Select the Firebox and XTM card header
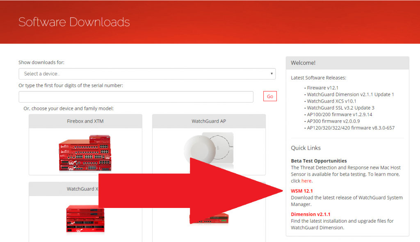Viewport: 420px width, 242px height. pyautogui.click(x=85, y=121)
